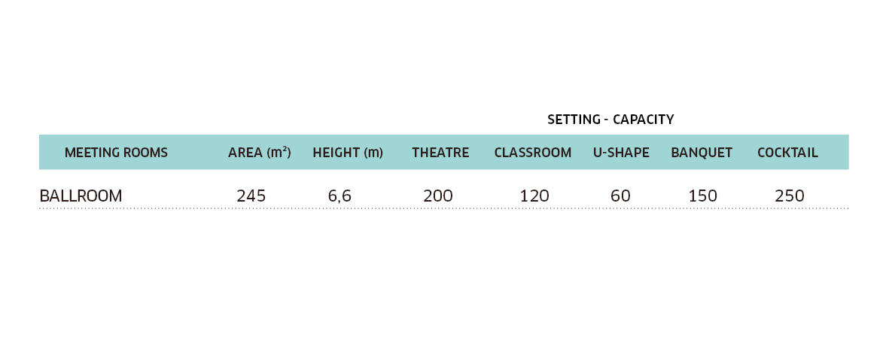Click the BANQUET column header
Image resolution: width=889 pixels, height=355 pixels.
702,153
